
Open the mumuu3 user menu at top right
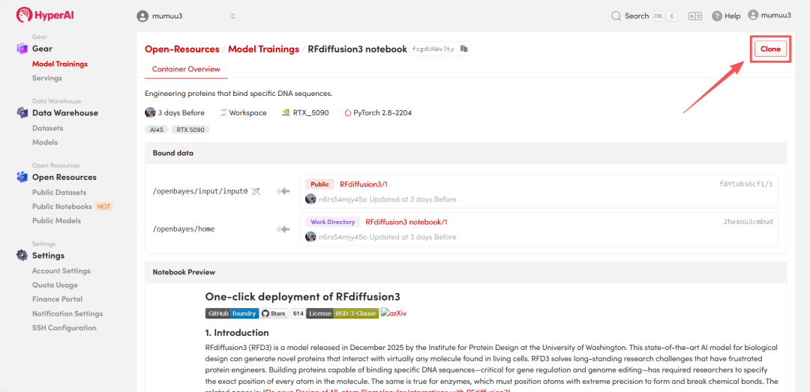coord(769,16)
